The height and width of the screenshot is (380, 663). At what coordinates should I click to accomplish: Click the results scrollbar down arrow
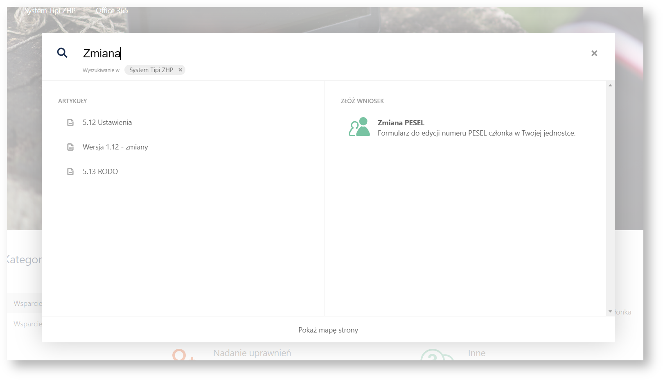(x=610, y=312)
